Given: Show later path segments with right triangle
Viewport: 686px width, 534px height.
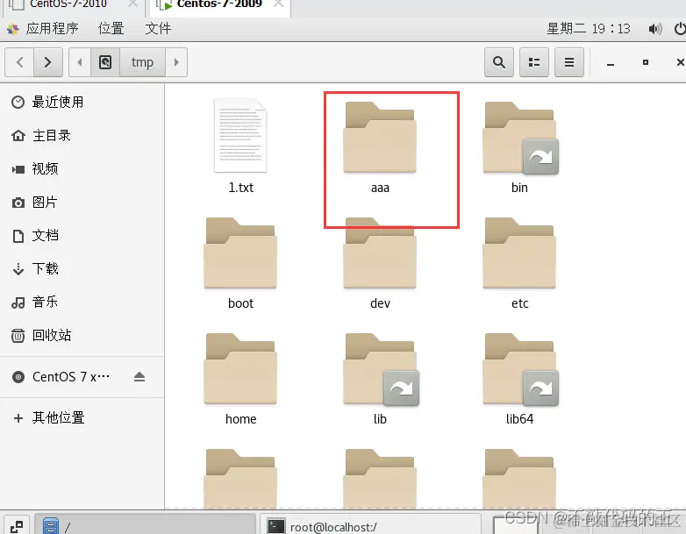Looking at the screenshot, I should [176, 62].
